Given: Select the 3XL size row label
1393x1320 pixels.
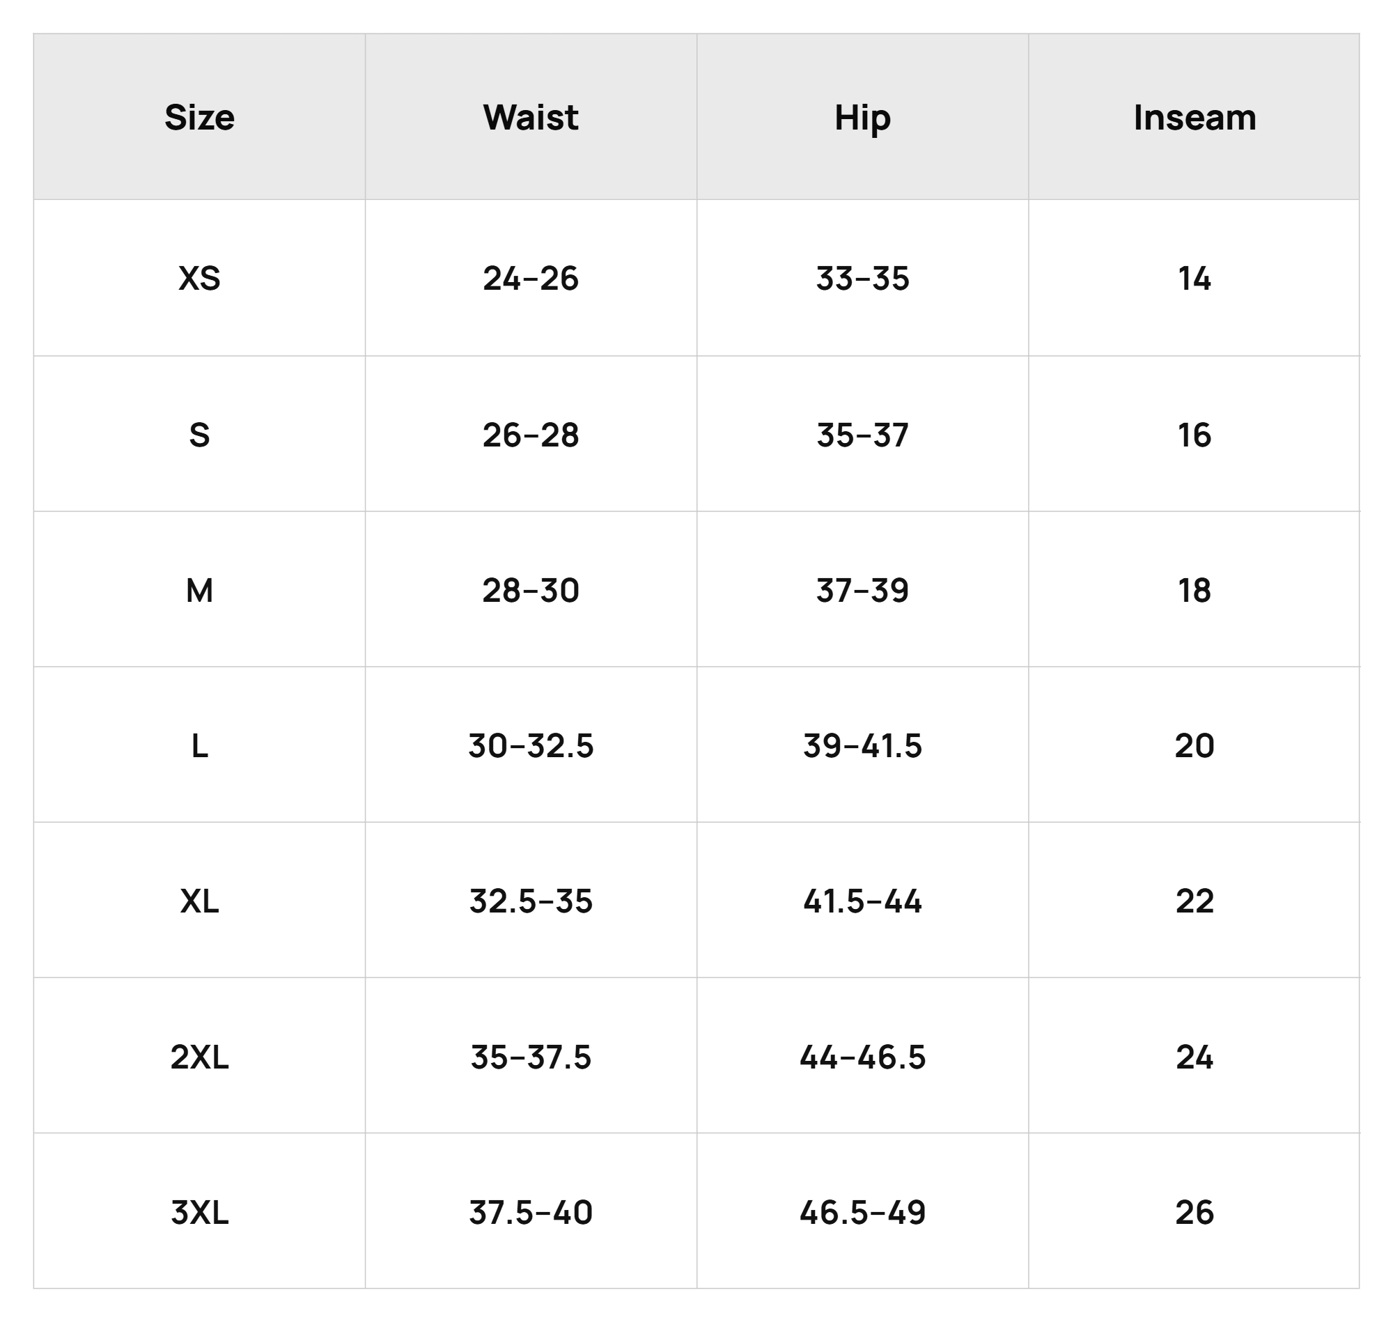Looking at the screenshot, I should (199, 1213).
